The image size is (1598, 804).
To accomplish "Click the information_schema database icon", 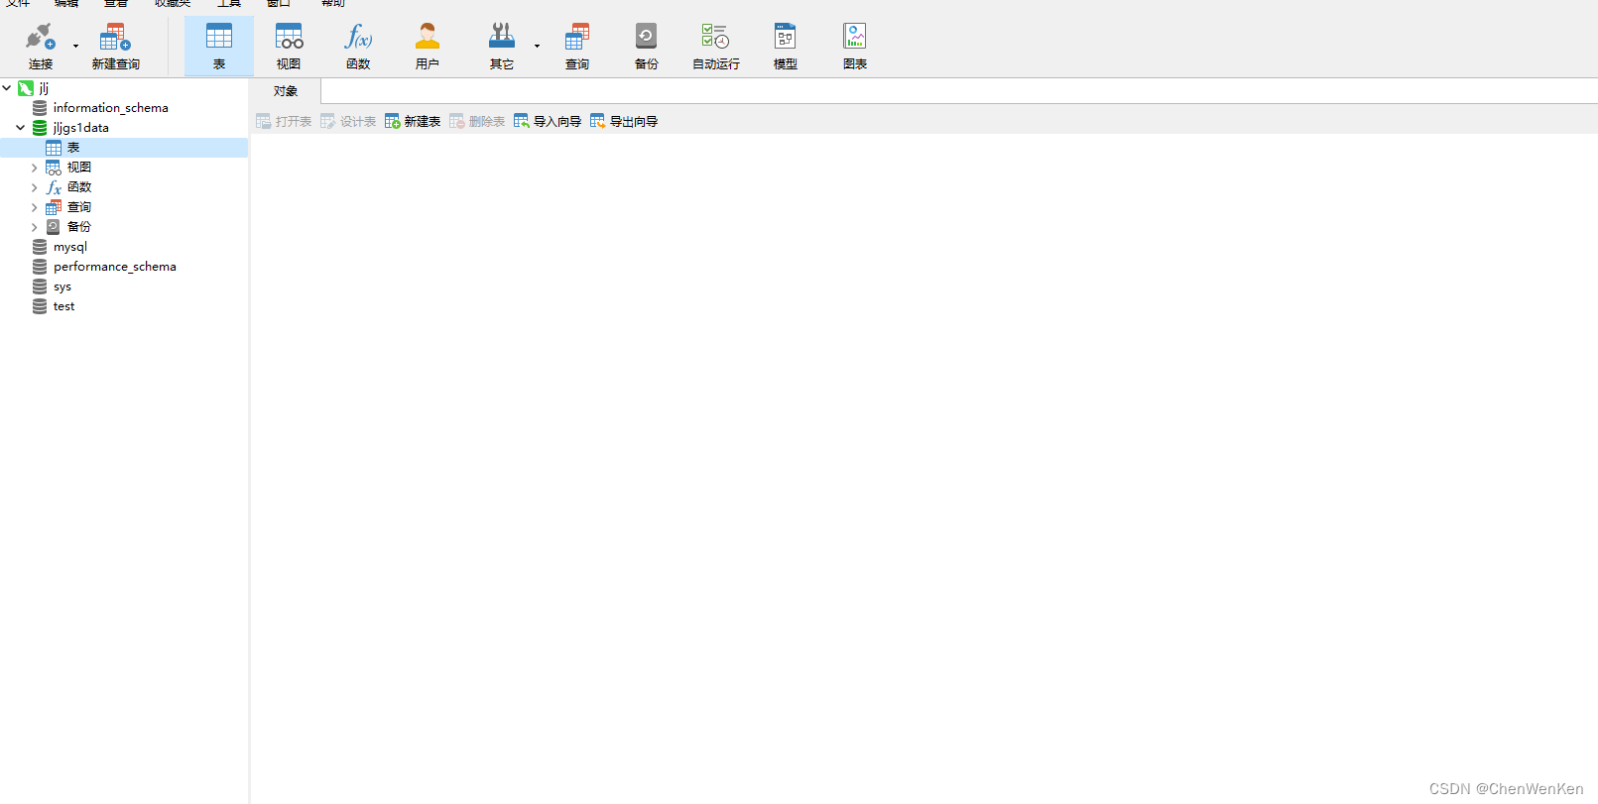I will click(x=40, y=108).
